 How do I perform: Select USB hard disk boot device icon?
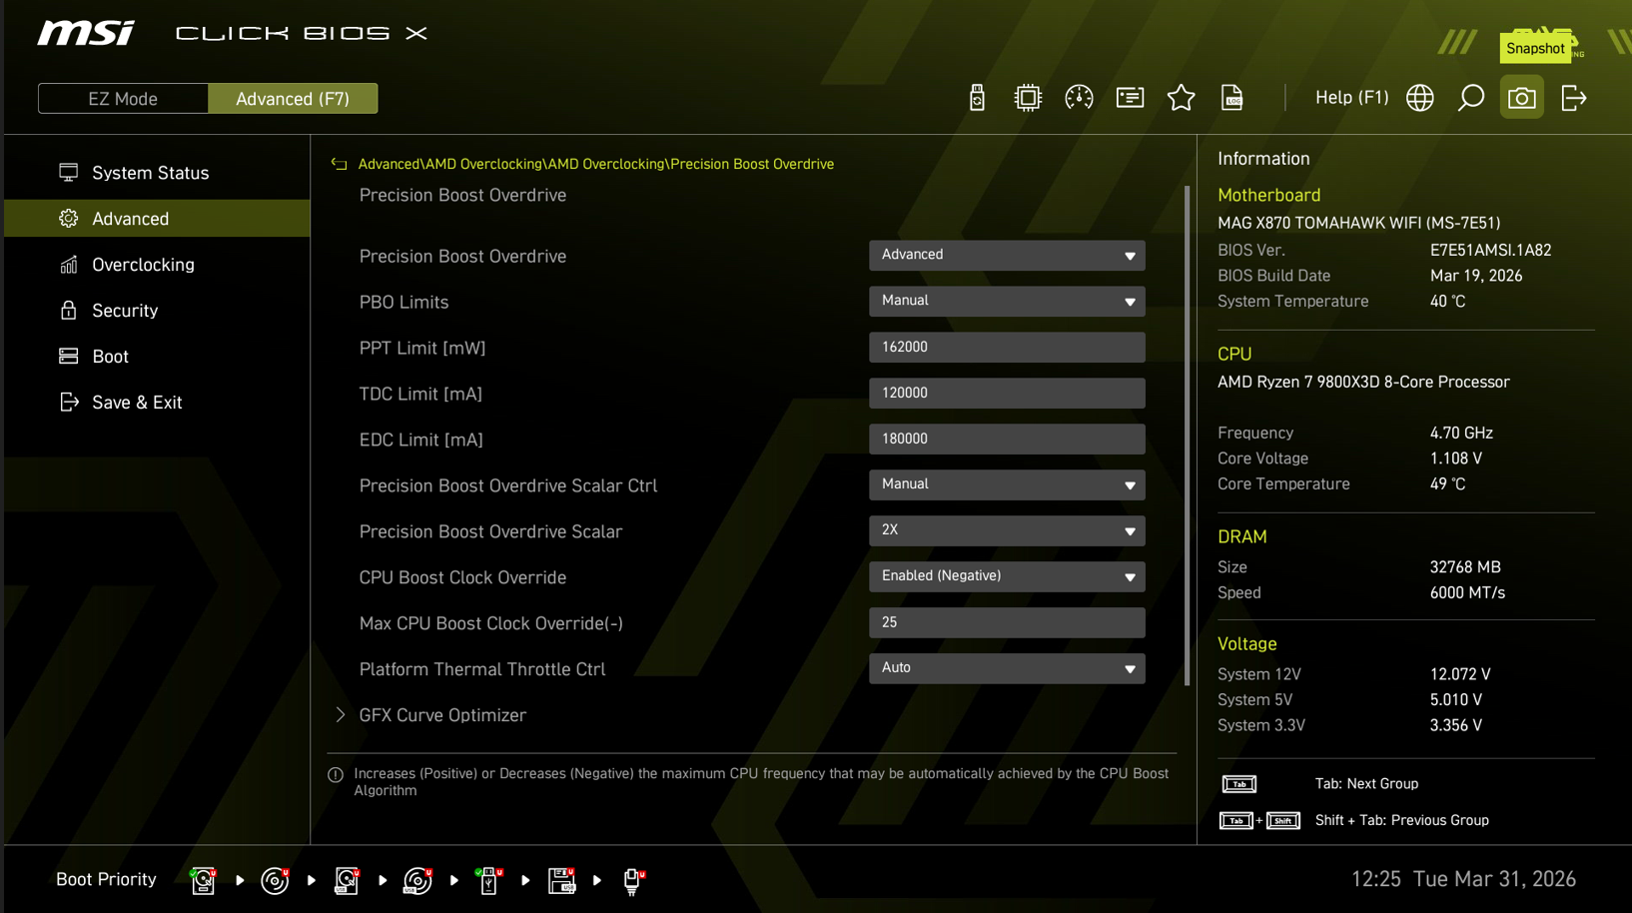coord(347,880)
